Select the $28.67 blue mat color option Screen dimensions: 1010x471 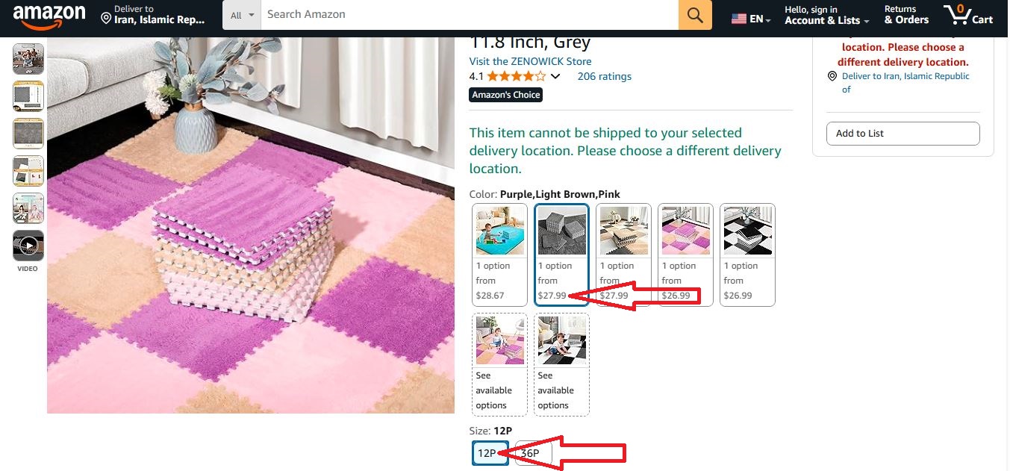click(499, 255)
